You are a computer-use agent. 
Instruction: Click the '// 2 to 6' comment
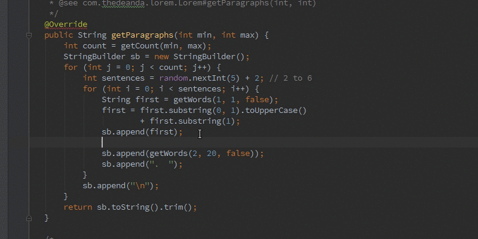(290, 78)
